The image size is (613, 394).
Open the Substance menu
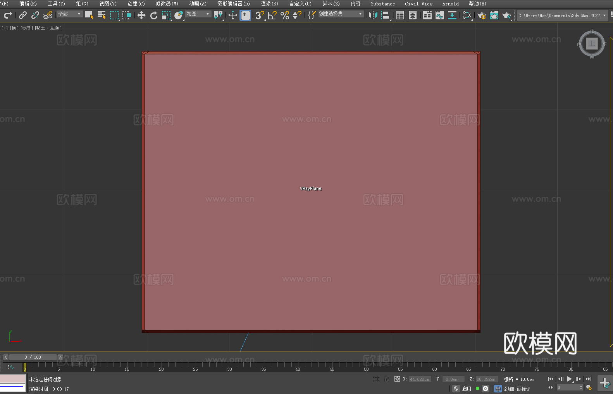tap(383, 3)
